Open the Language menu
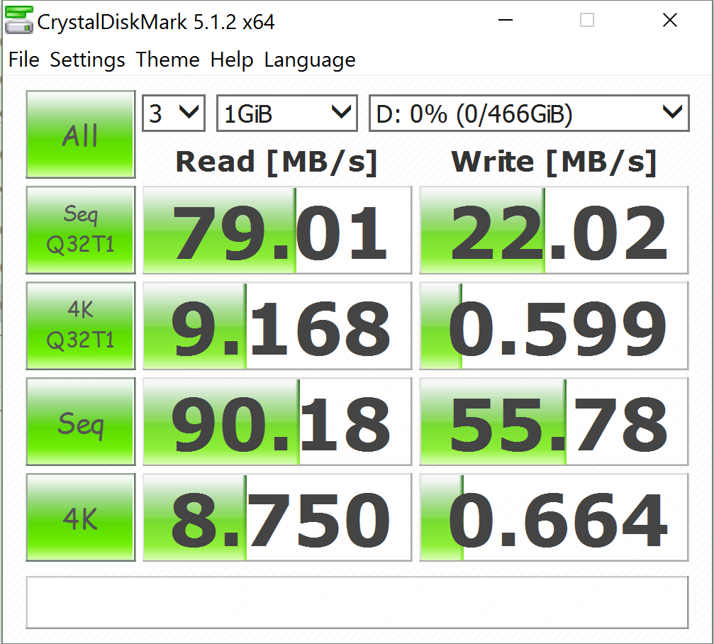 pyautogui.click(x=310, y=60)
